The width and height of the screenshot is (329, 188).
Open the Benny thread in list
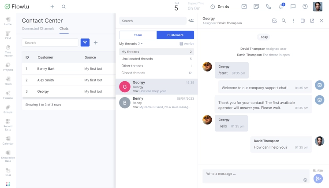(157, 103)
